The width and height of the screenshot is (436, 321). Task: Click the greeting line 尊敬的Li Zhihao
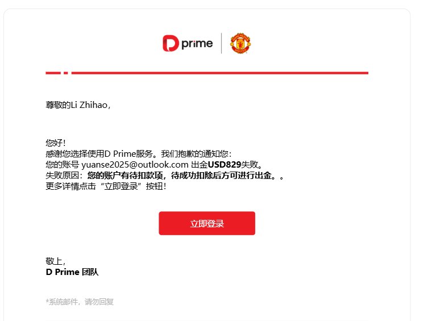(78, 105)
